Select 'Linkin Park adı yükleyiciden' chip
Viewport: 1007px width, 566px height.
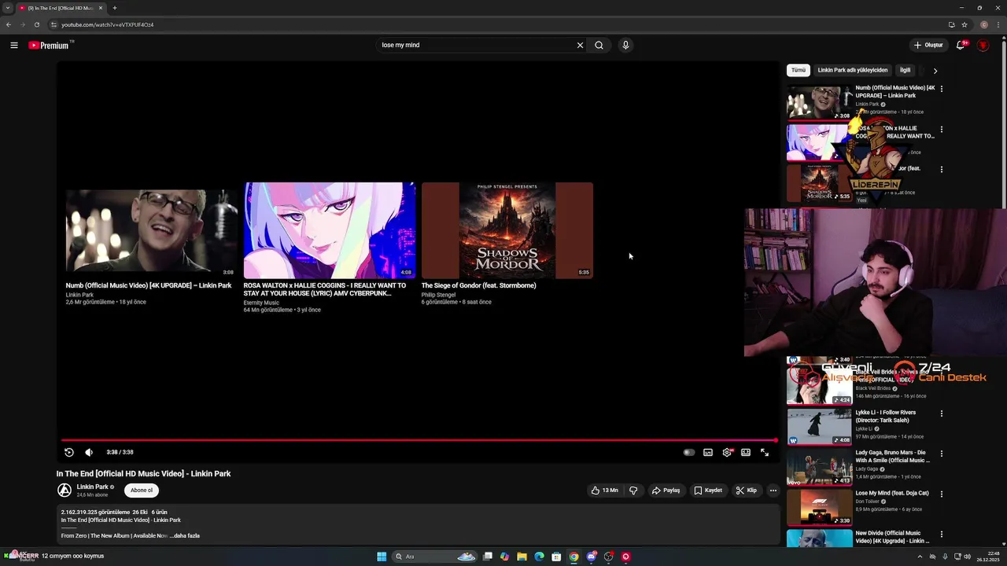coord(853,70)
